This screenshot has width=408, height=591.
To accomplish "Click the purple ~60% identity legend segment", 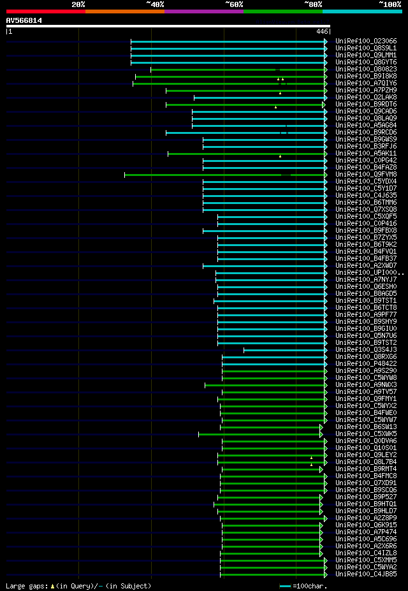I will click(204, 11).
